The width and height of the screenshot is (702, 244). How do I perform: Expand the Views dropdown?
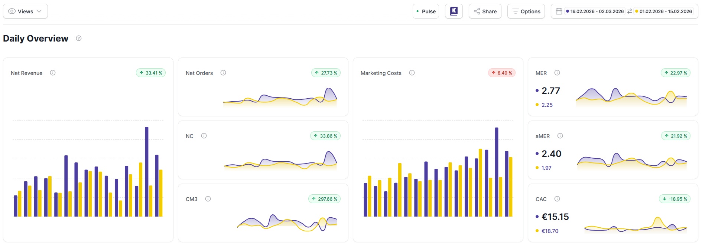pos(25,11)
